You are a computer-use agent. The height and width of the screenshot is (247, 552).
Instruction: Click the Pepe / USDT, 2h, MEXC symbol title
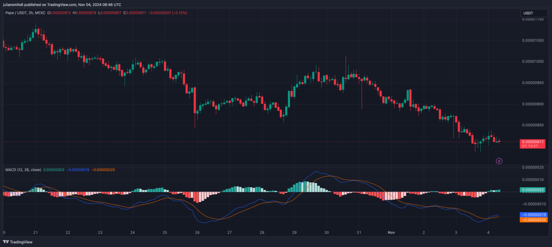[25, 13]
